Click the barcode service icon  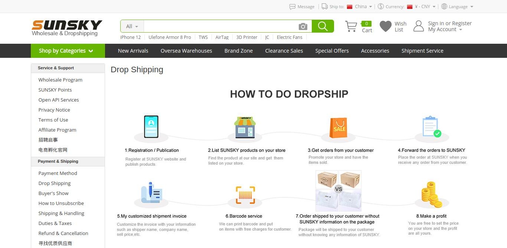(x=245, y=195)
